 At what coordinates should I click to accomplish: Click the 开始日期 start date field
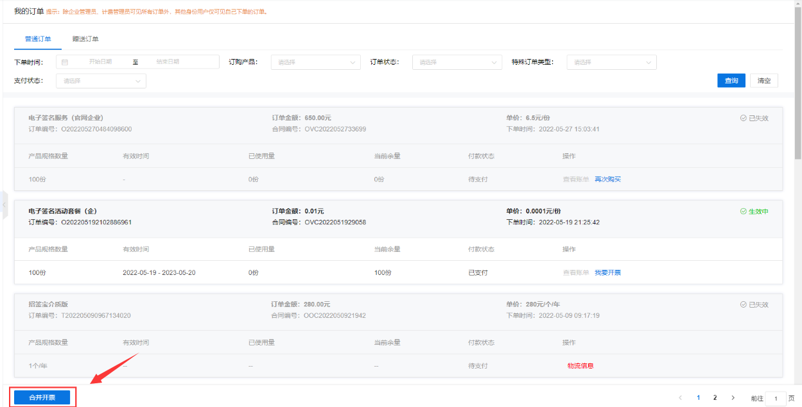pyautogui.click(x=100, y=62)
